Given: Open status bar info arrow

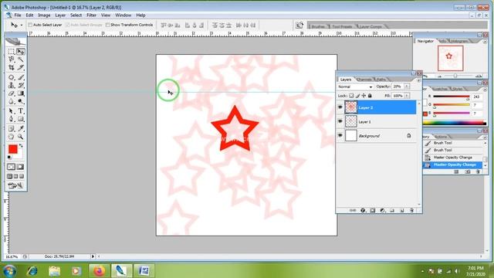Looking at the screenshot, I should 93,256.
